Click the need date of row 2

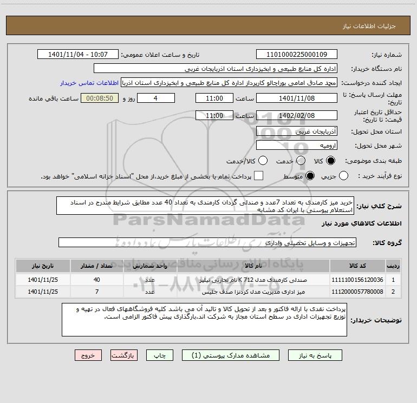coord(43,292)
